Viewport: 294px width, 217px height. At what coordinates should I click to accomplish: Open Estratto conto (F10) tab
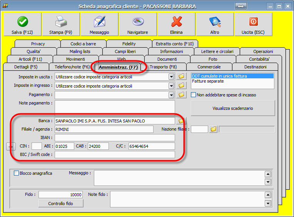pyautogui.click(x=175, y=44)
